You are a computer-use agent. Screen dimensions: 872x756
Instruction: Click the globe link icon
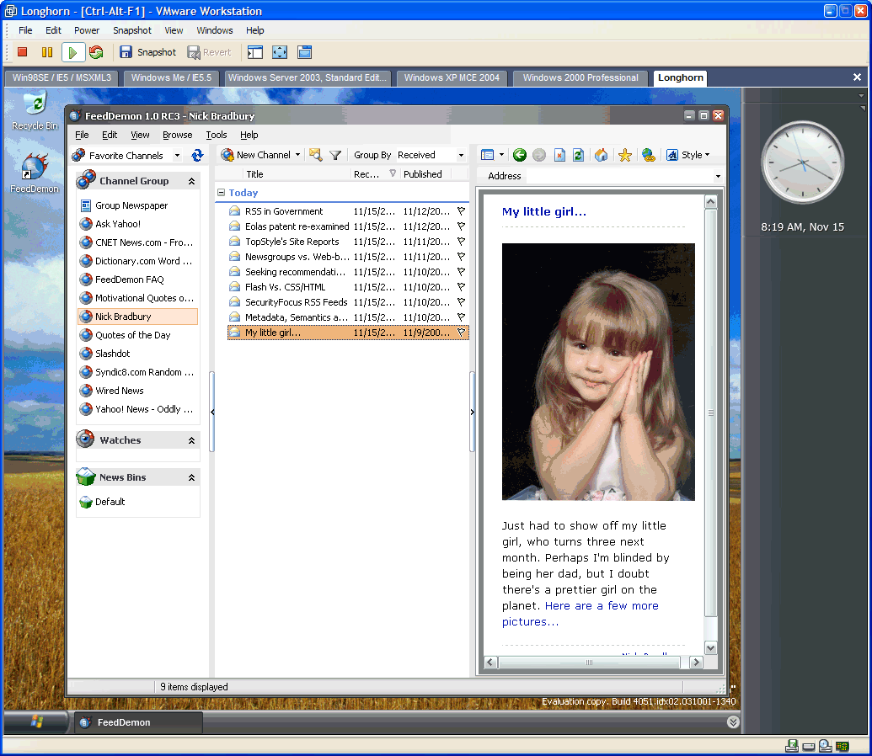[x=649, y=155]
